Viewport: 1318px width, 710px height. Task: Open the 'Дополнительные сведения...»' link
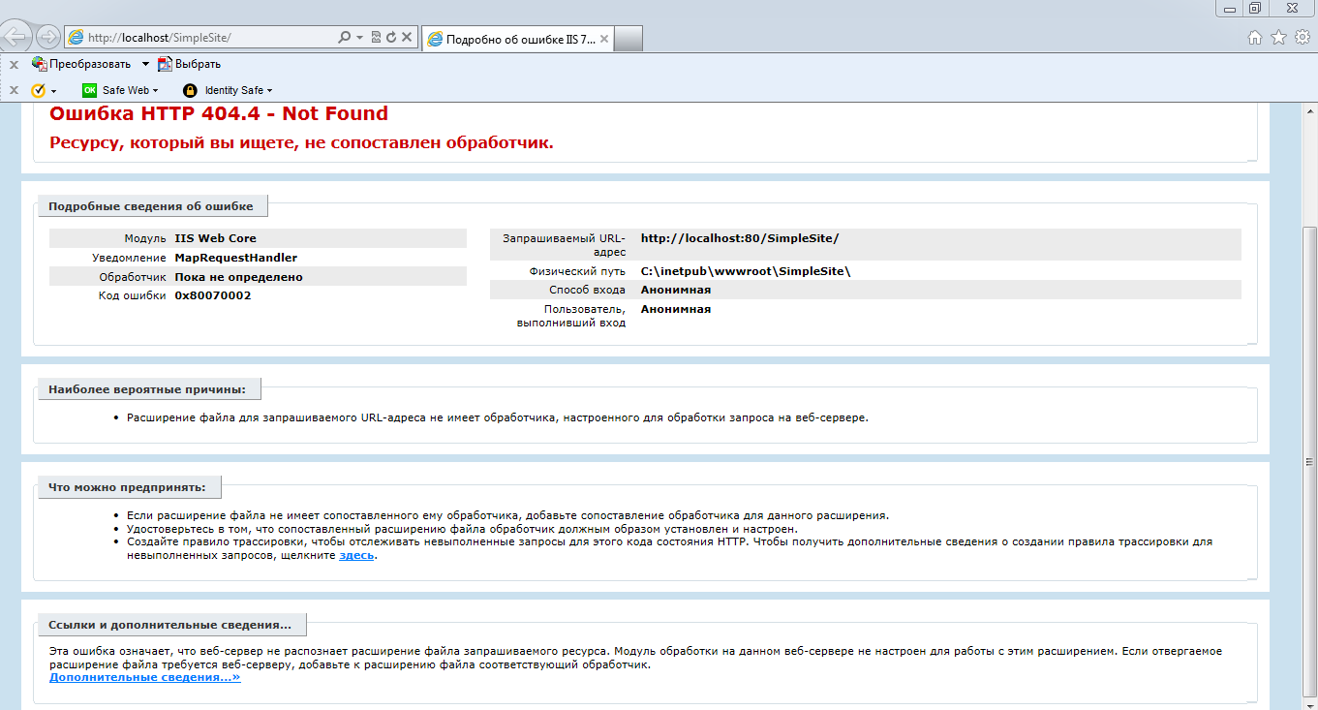[144, 677]
